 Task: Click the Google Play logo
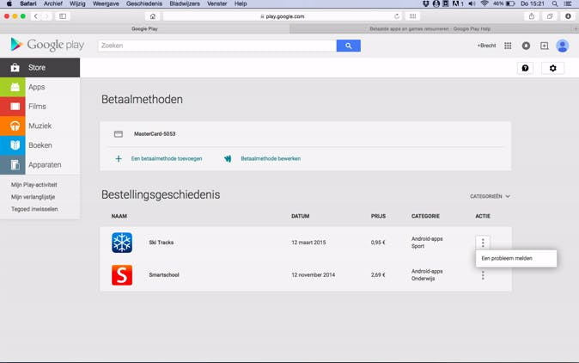[47, 45]
